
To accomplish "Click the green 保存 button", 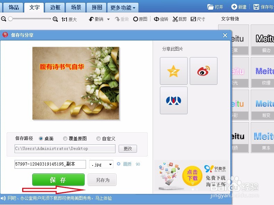I will point(58,179).
